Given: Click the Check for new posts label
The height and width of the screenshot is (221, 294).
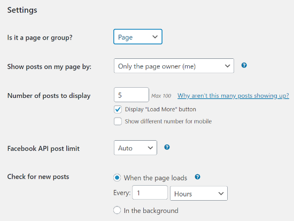Looking at the screenshot, I should [x=38, y=177].
